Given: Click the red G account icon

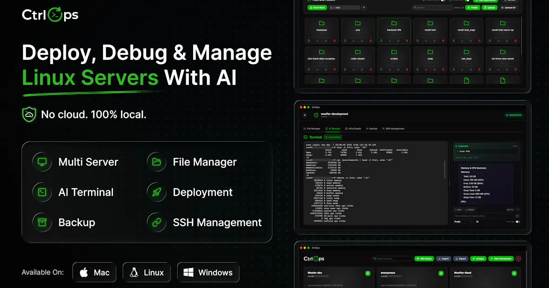Looking at the screenshot, I should tap(518, 259).
